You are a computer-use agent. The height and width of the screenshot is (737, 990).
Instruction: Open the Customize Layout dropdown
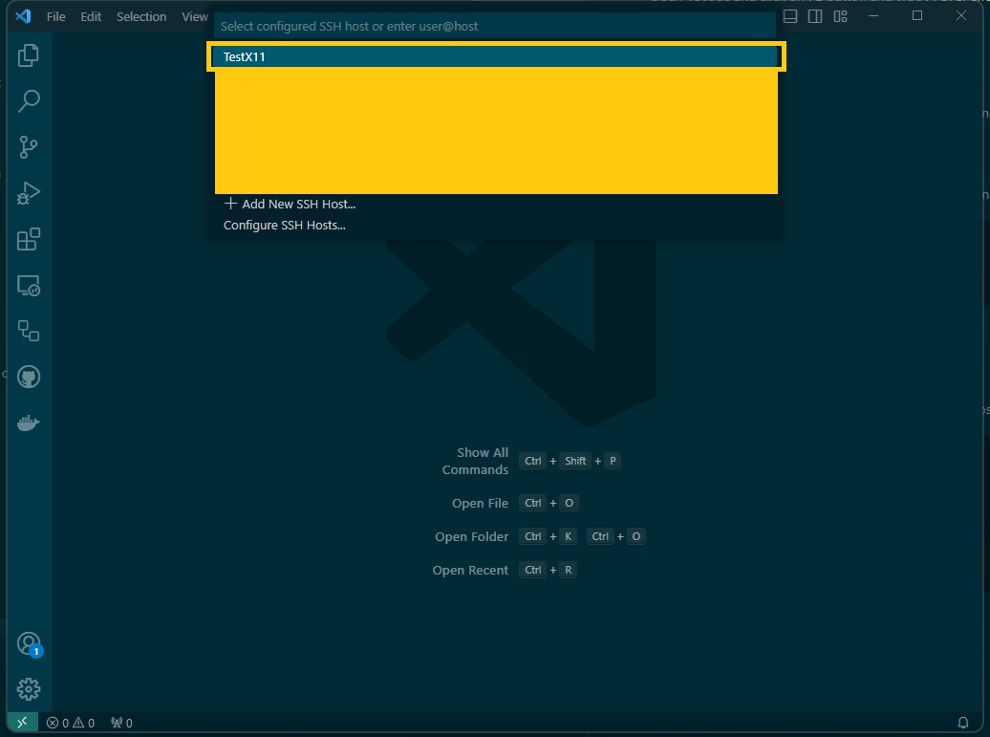click(839, 15)
